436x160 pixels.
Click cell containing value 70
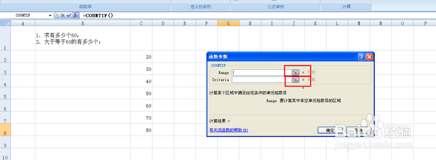[142, 117]
